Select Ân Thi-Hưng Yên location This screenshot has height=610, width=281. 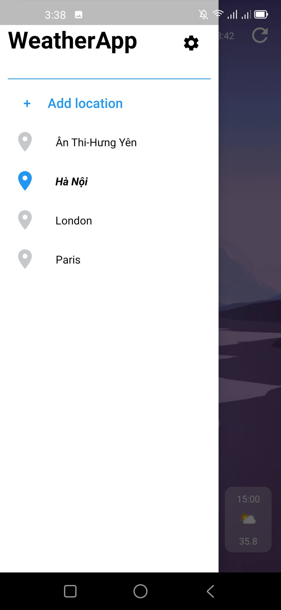(x=96, y=142)
